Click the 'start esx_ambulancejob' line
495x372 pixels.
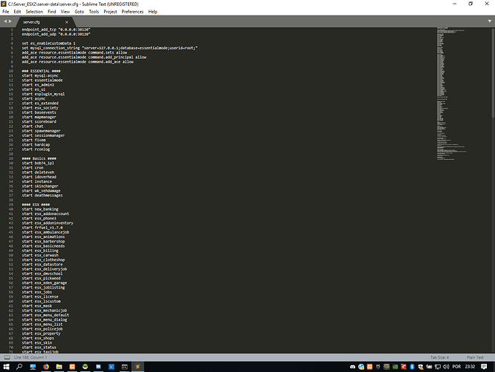click(45, 232)
